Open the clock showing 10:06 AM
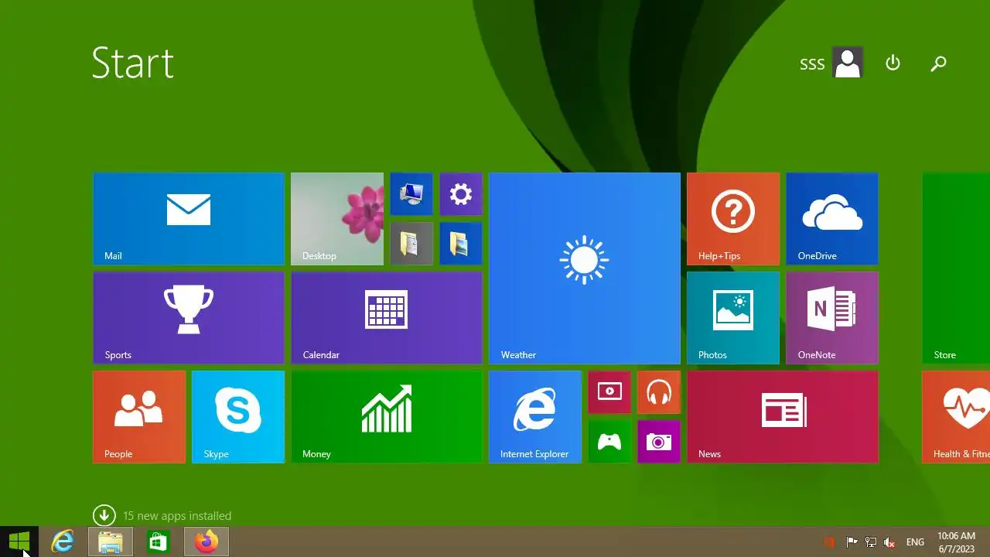 [957, 542]
